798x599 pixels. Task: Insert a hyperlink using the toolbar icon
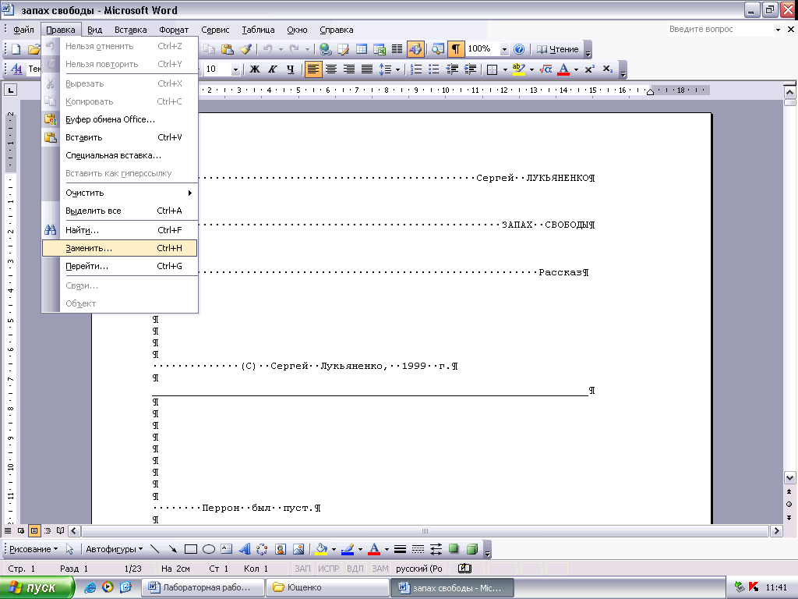click(x=326, y=49)
